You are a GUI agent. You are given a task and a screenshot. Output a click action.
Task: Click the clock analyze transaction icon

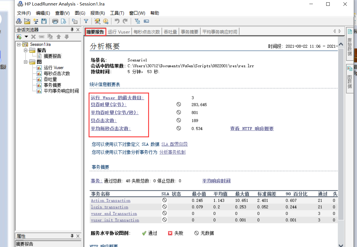point(105,21)
